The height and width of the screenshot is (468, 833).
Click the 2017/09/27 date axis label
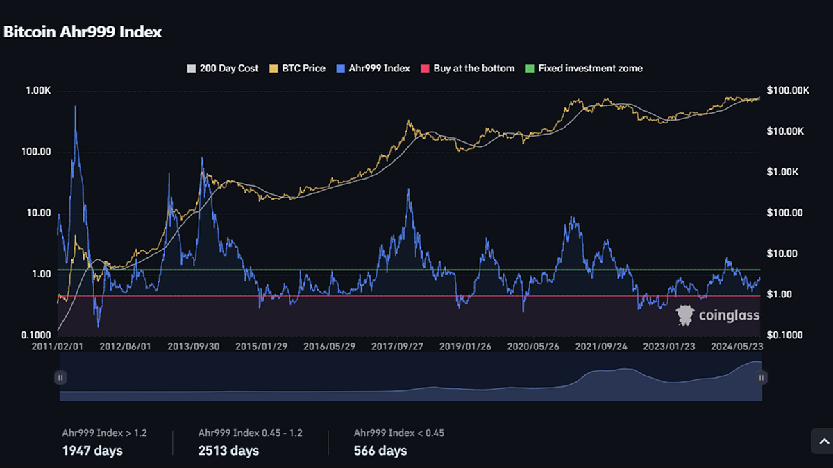coord(399,345)
